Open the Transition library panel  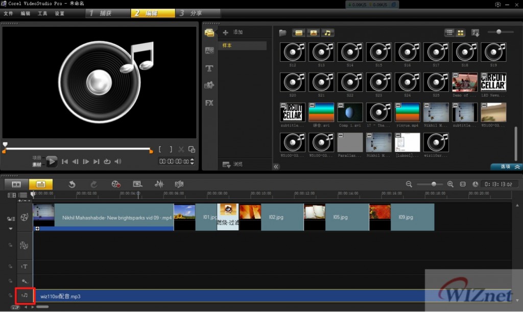coord(209,50)
